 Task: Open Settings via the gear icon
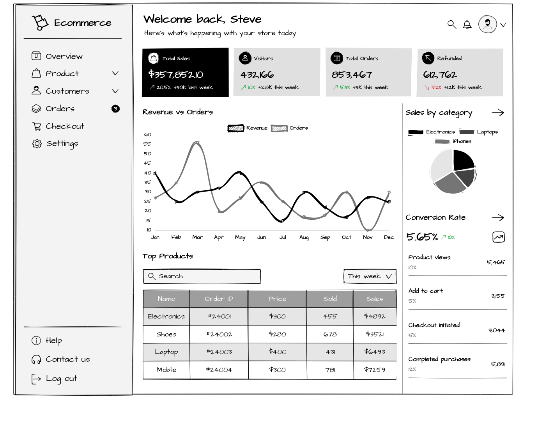pyautogui.click(x=36, y=143)
